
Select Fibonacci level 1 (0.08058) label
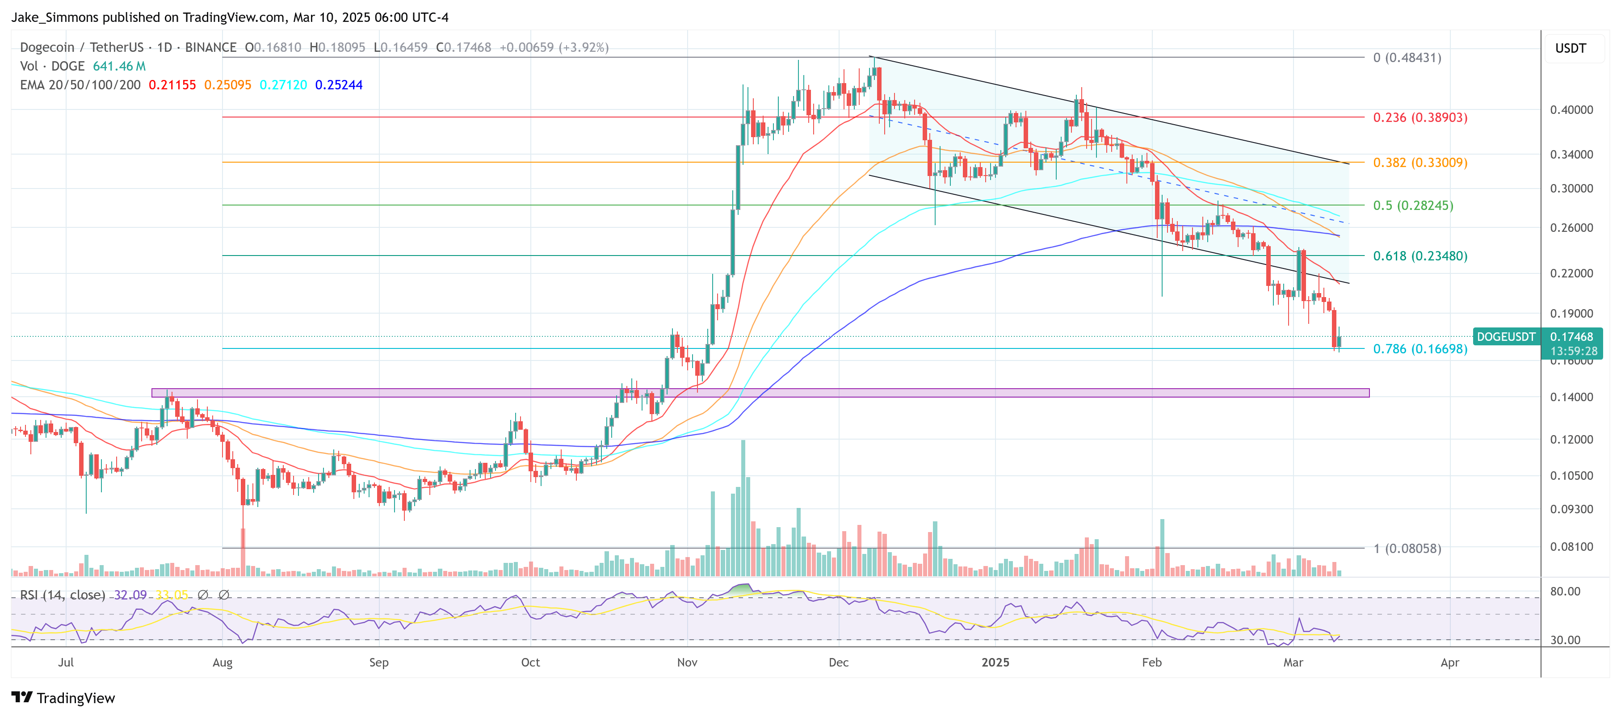click(x=1407, y=549)
